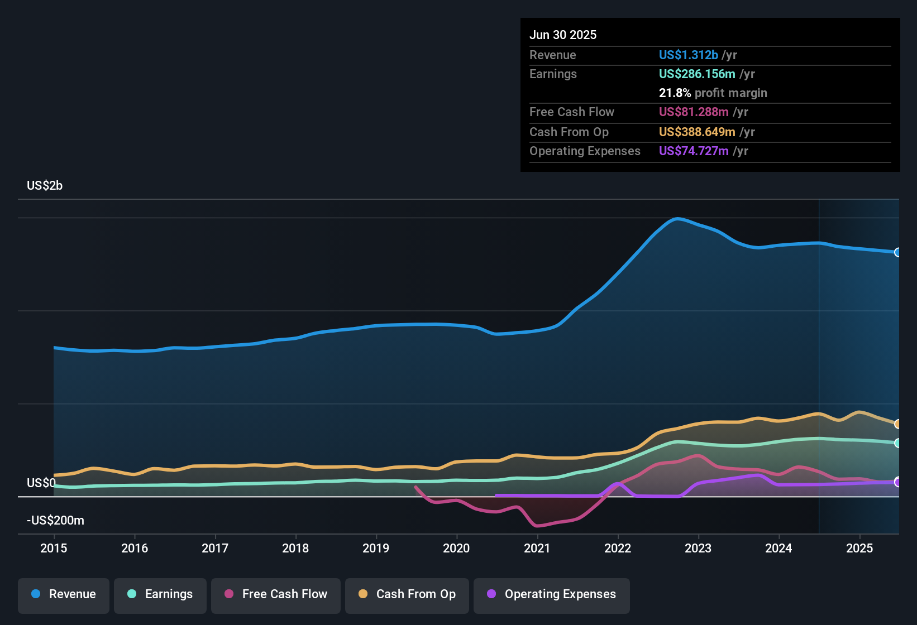Click the Revenue row label in the tooltip
This screenshot has width=917, height=625.
553,55
